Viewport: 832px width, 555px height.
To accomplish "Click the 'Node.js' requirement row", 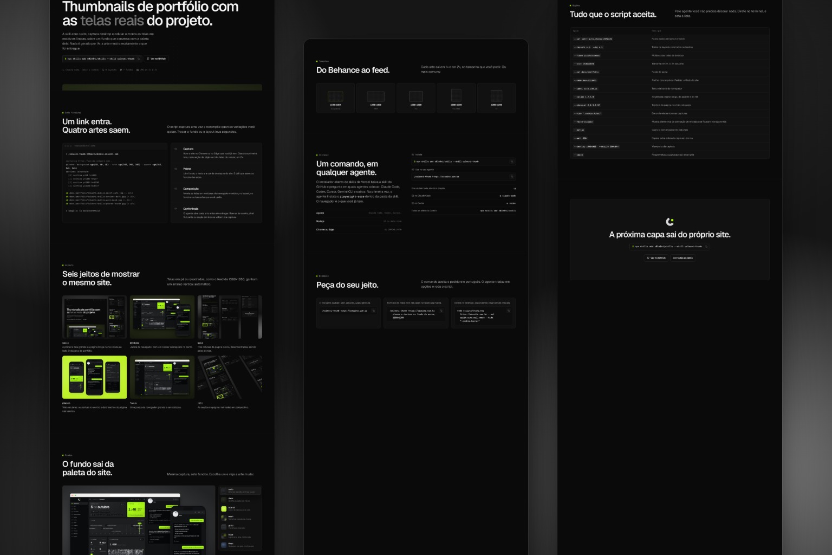I will tap(359, 221).
